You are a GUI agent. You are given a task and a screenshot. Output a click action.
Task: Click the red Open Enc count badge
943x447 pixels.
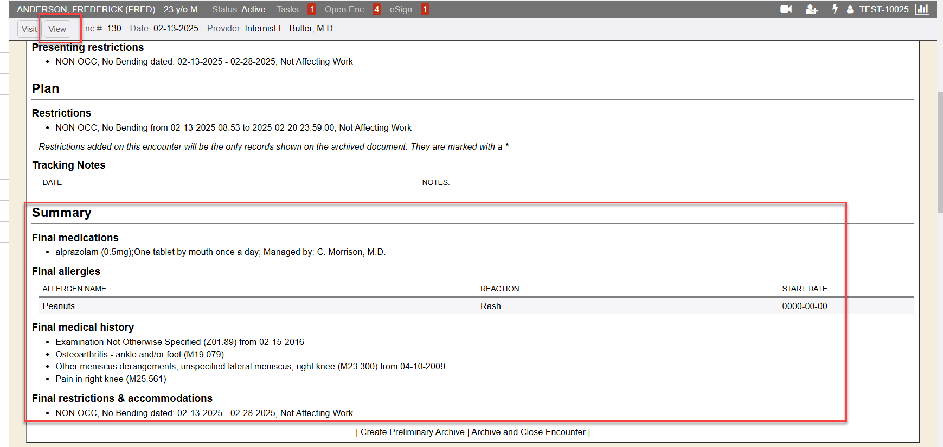[x=376, y=9]
